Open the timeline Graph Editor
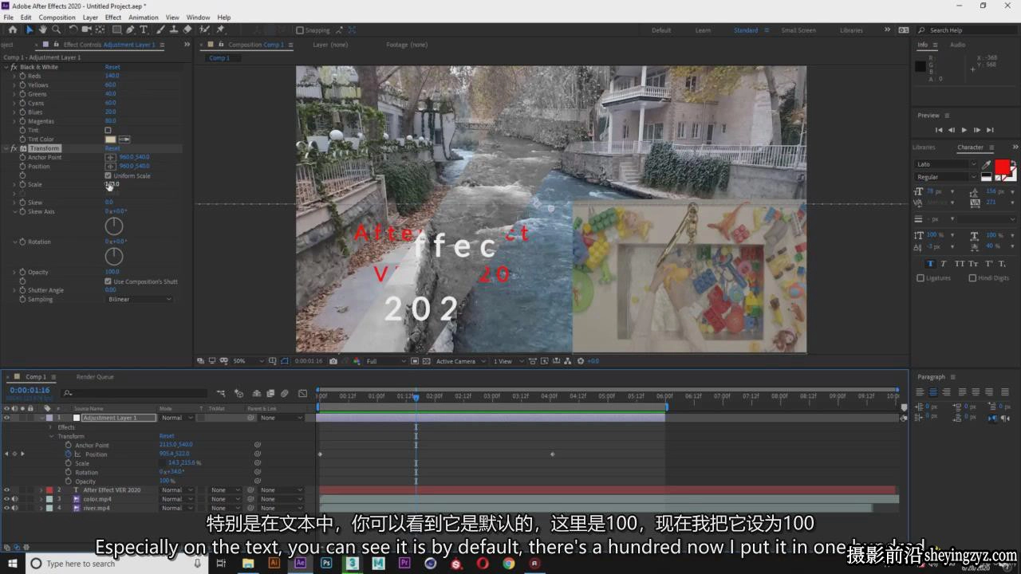Image resolution: width=1021 pixels, height=574 pixels. coord(302,393)
